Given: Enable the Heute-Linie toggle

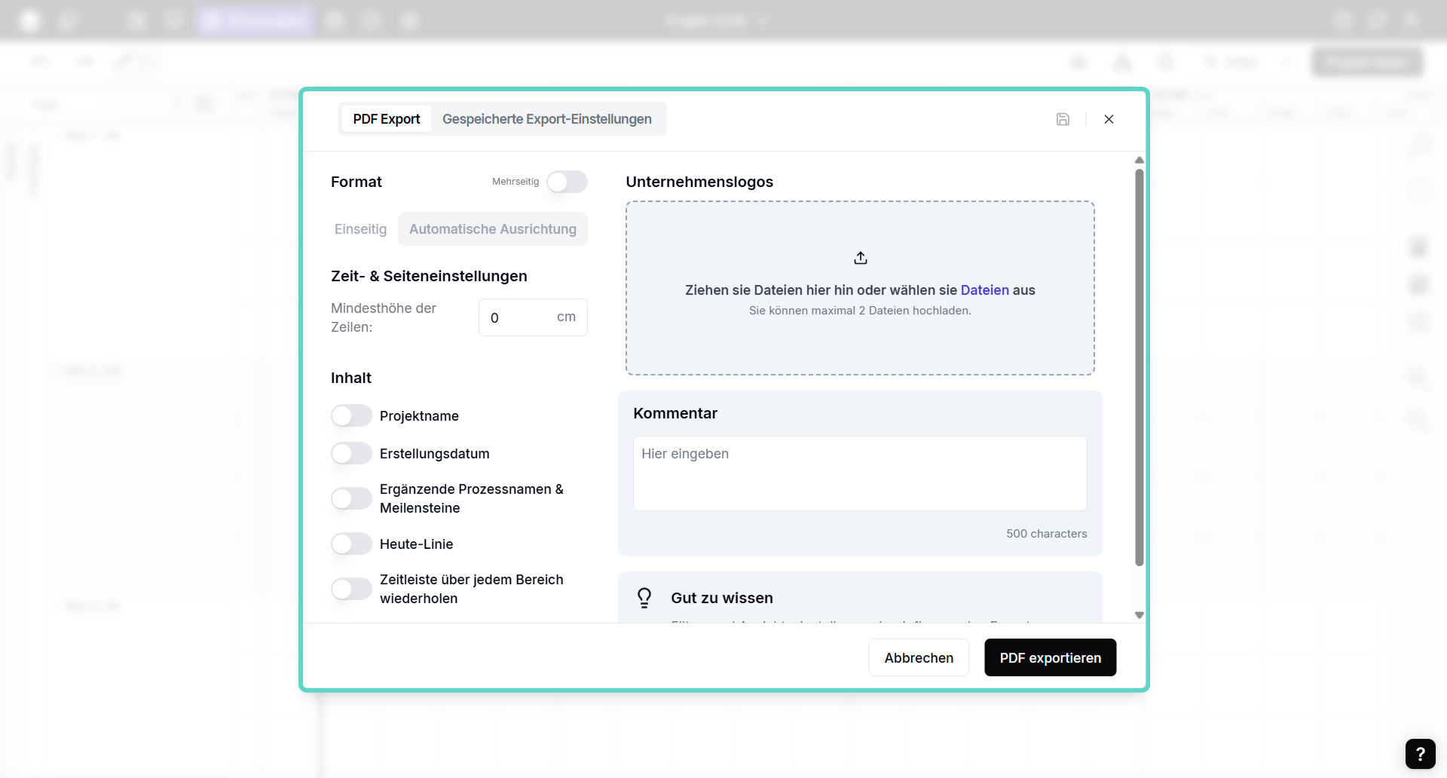Looking at the screenshot, I should click(351, 544).
